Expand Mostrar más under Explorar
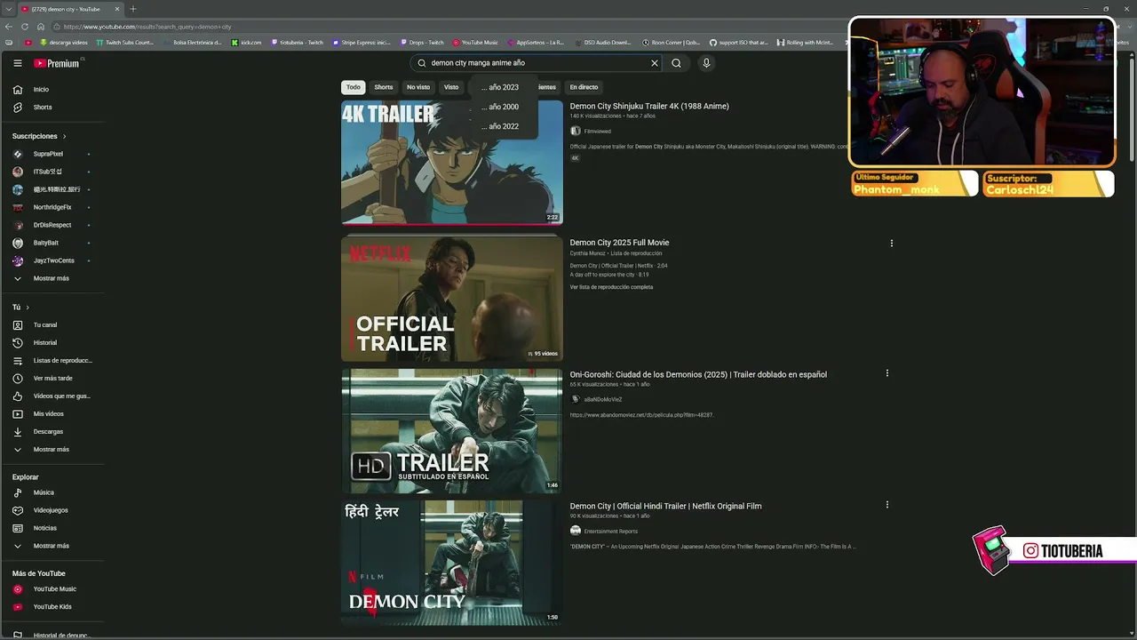Screen dimensions: 1137x640 (x=52, y=546)
